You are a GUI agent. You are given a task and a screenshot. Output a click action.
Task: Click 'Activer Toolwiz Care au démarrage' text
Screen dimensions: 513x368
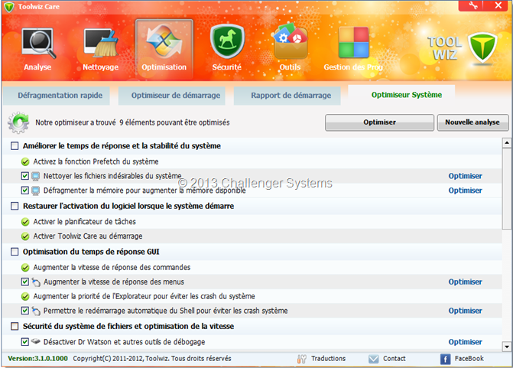88,236
